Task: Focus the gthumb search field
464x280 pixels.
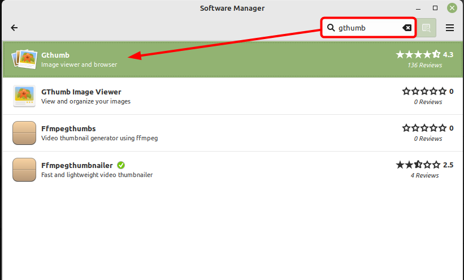Action: [368, 28]
